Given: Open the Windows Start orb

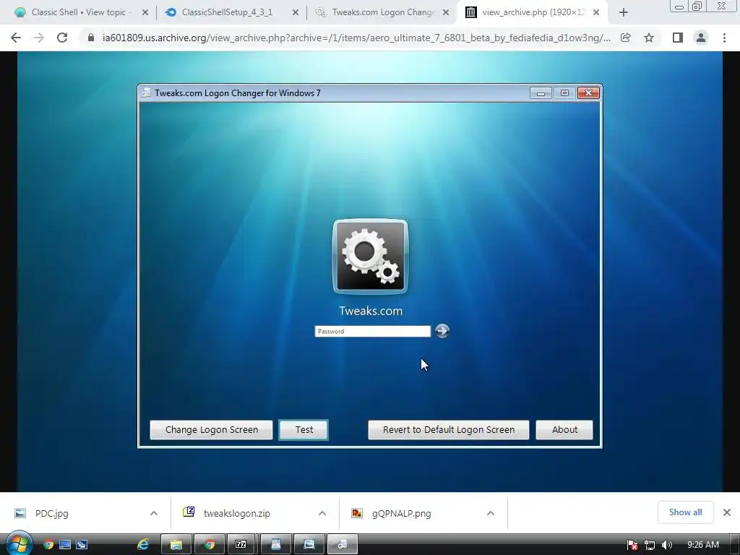Looking at the screenshot, I should (x=19, y=544).
